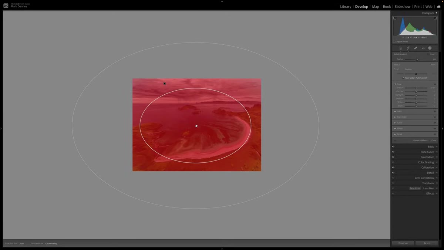
Task: Adjust the Contrast slider handle
Action: coord(416,91)
